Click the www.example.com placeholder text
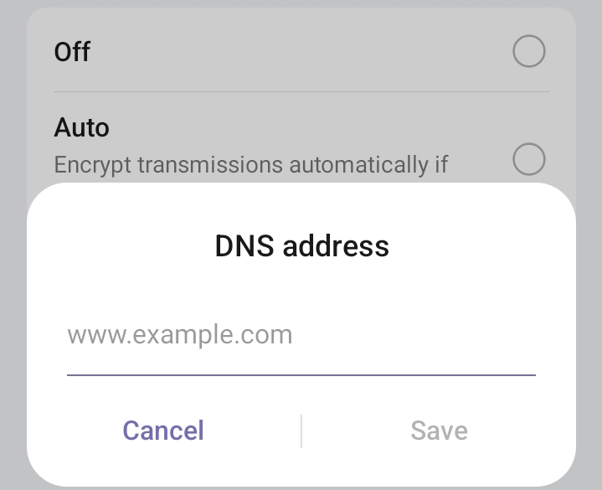 pos(180,336)
